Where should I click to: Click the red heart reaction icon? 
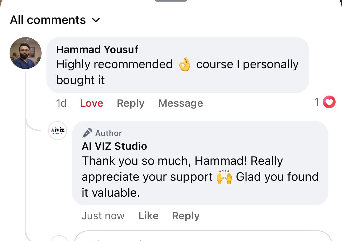tap(329, 102)
